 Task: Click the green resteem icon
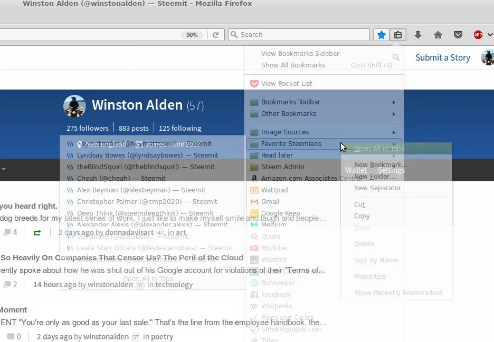tap(37, 233)
